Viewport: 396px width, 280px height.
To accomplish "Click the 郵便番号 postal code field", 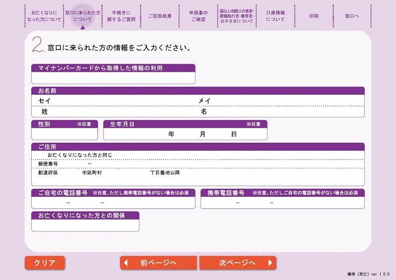I will coord(74,164).
